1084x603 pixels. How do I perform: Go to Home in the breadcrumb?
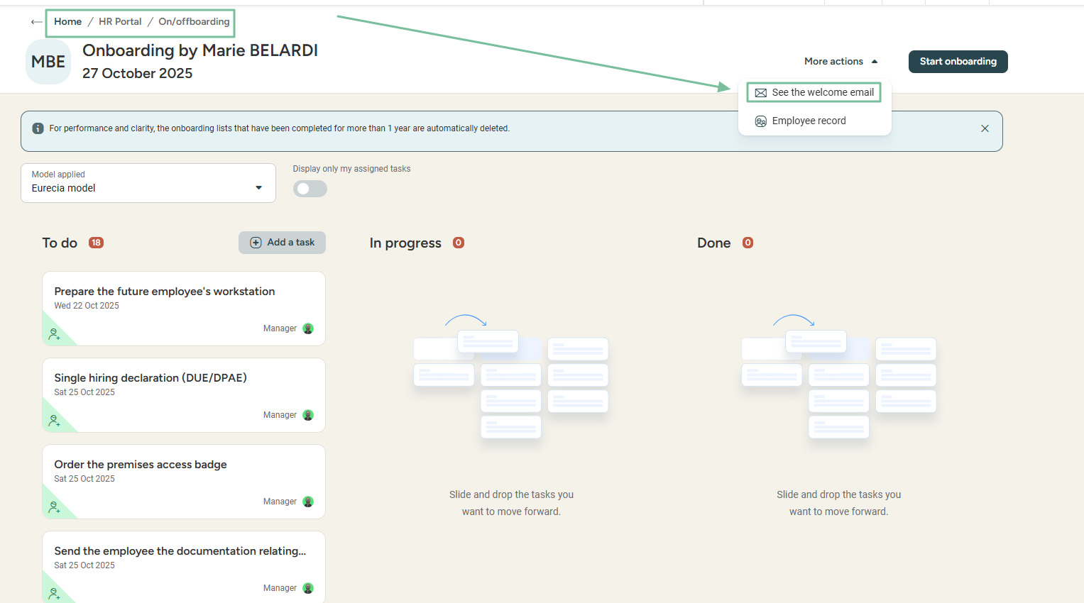coord(67,22)
